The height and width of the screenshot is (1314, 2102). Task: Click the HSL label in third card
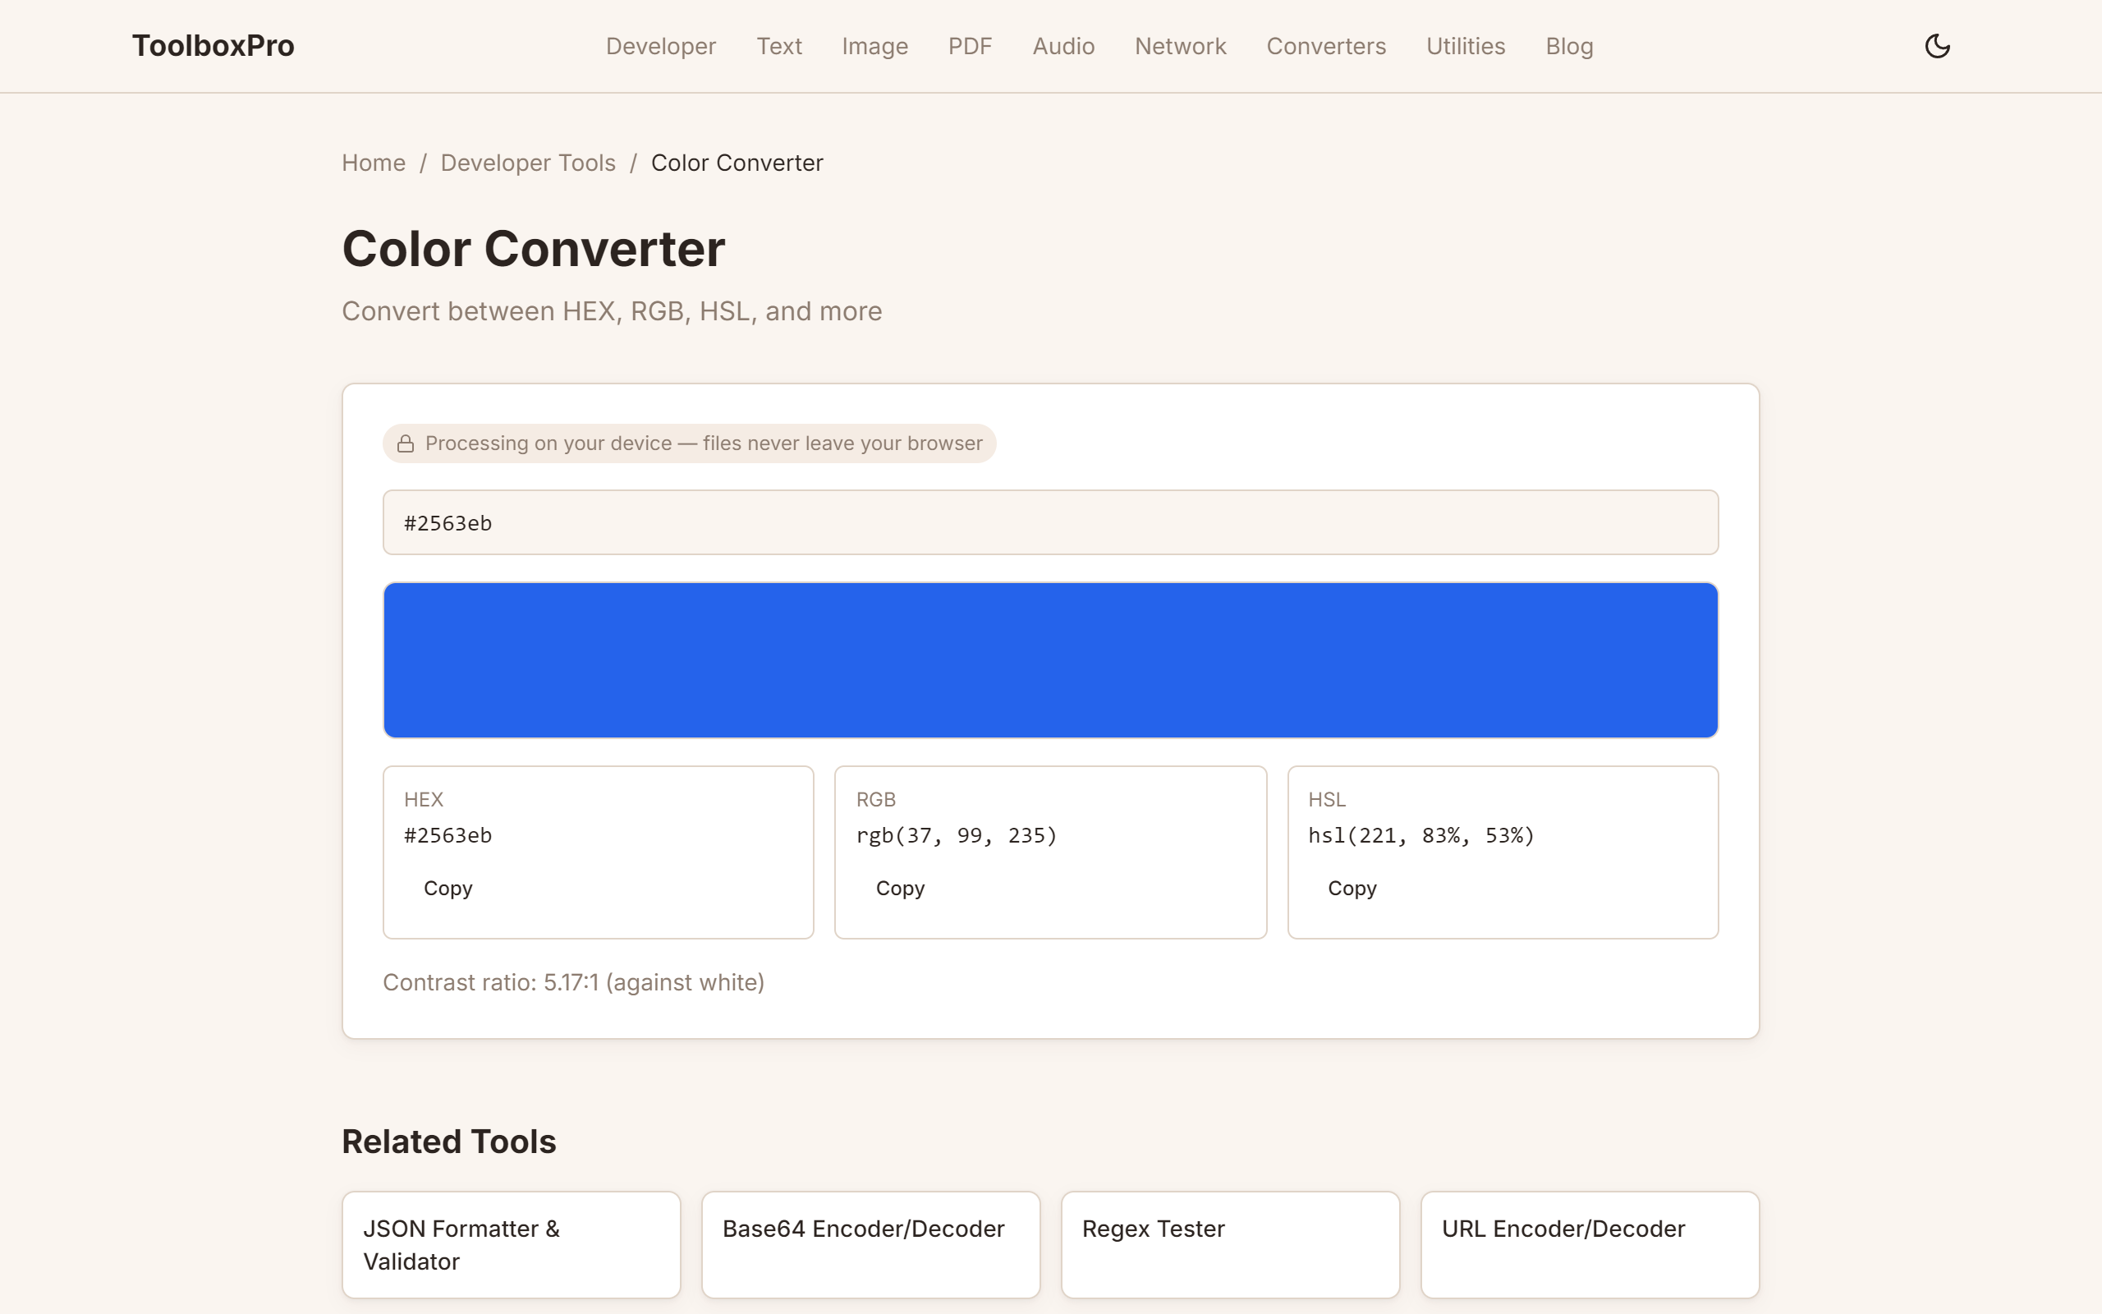1327,800
